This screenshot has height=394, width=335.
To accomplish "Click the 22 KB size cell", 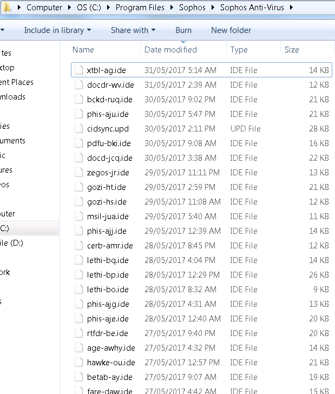I will 319,158.
